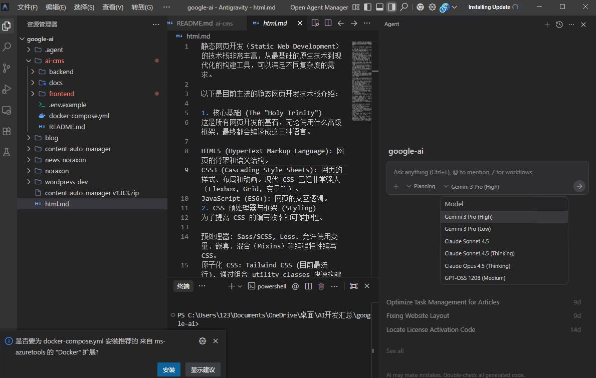Click the See all conversations link
This screenshot has height=378, width=596.
click(394, 350)
